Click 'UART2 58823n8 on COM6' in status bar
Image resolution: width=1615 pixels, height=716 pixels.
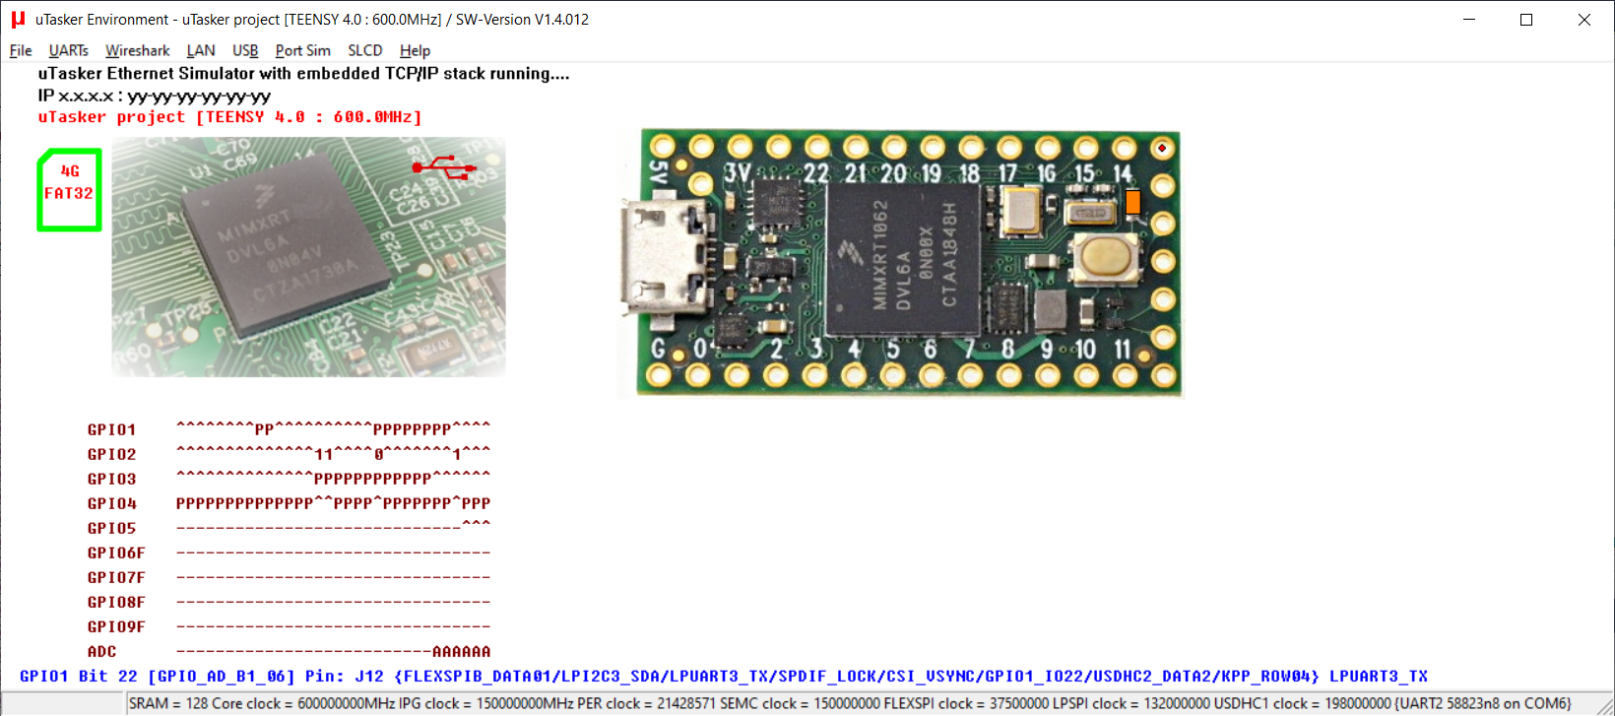tap(1485, 703)
